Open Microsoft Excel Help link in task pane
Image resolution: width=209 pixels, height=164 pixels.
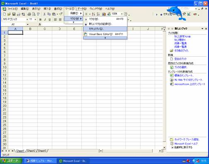click(186, 144)
